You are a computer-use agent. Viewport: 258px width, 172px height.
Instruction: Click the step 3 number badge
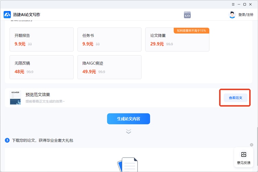coord(7,140)
